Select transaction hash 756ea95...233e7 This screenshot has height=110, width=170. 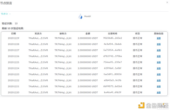112,62
